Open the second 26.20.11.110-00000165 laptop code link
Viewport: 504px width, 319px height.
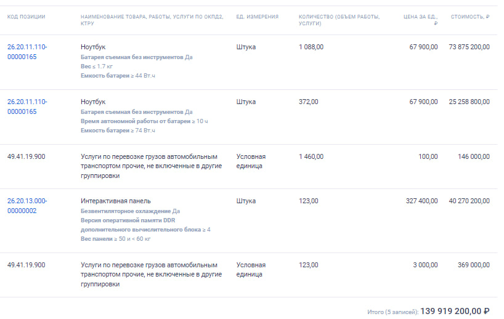tap(27, 107)
